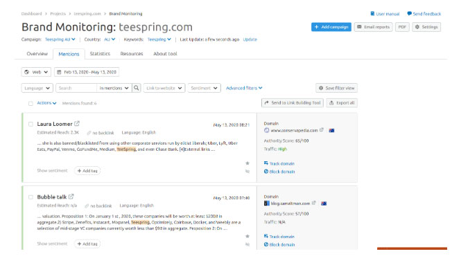Click Australian flag next to conservapedia.com
This screenshot has width=461, height=265.
click(x=331, y=130)
